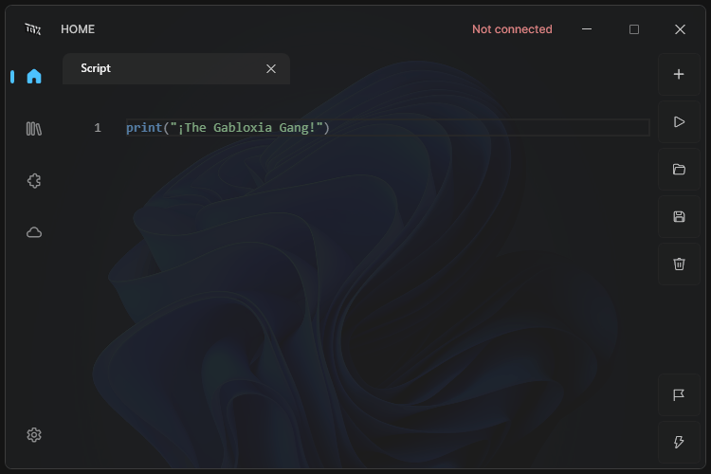Click the app logo in title bar

point(33,29)
